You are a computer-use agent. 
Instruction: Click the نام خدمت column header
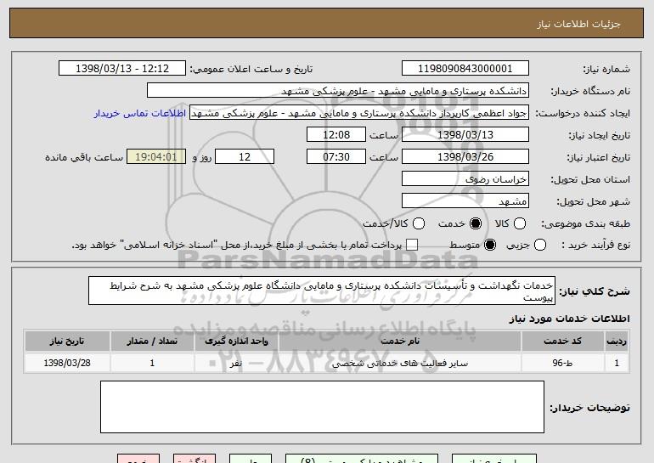(x=399, y=342)
